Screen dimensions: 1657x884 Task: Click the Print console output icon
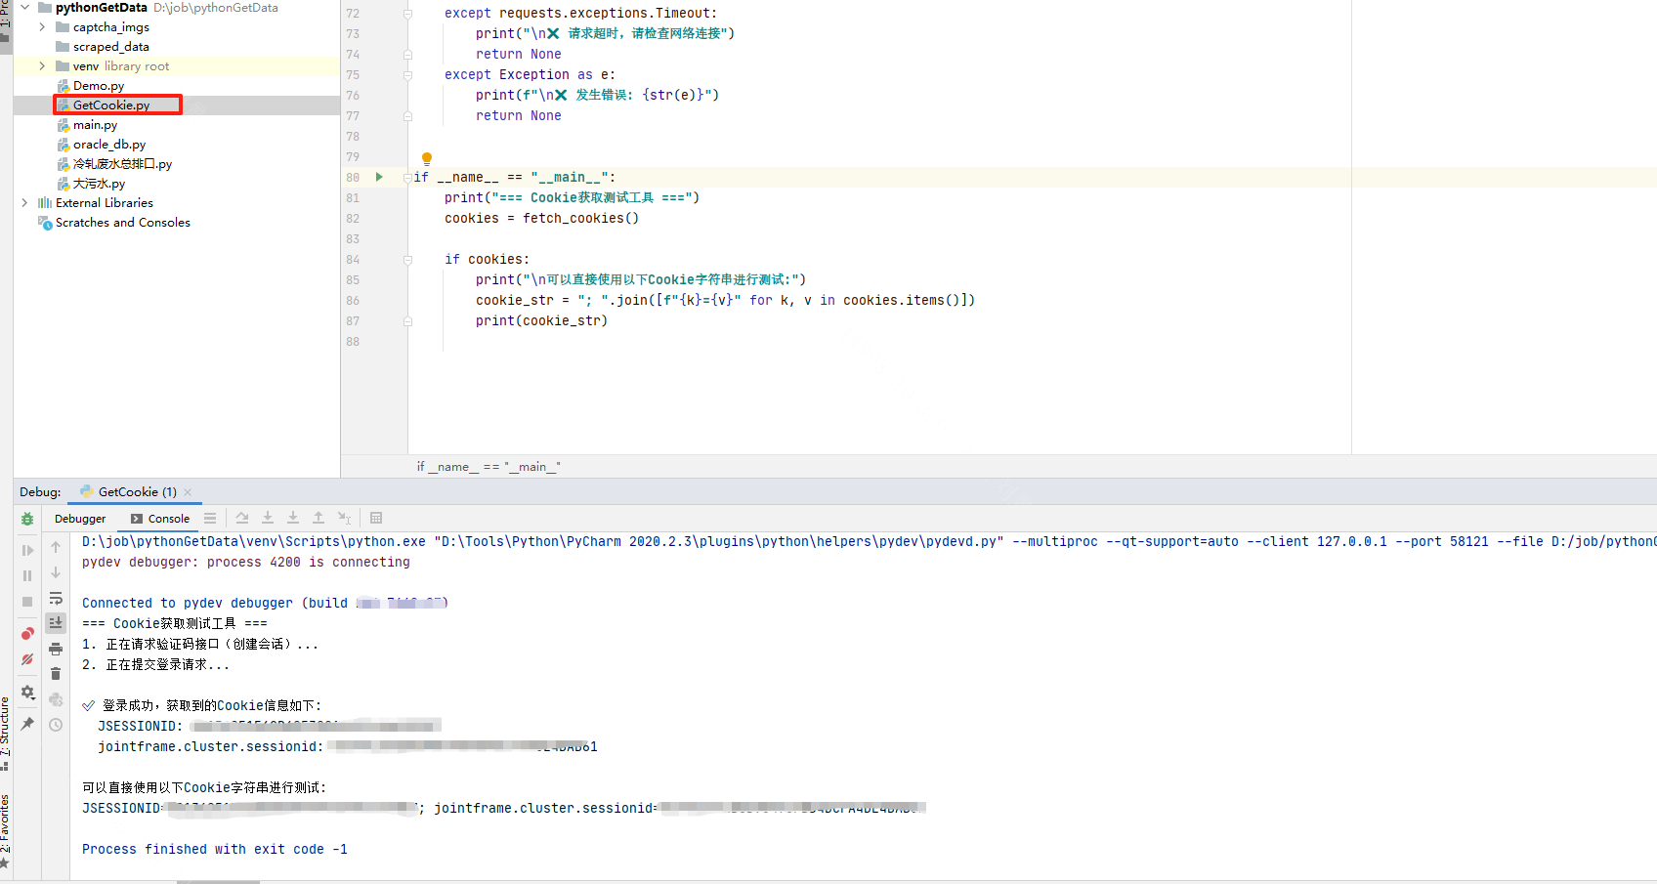(x=56, y=649)
